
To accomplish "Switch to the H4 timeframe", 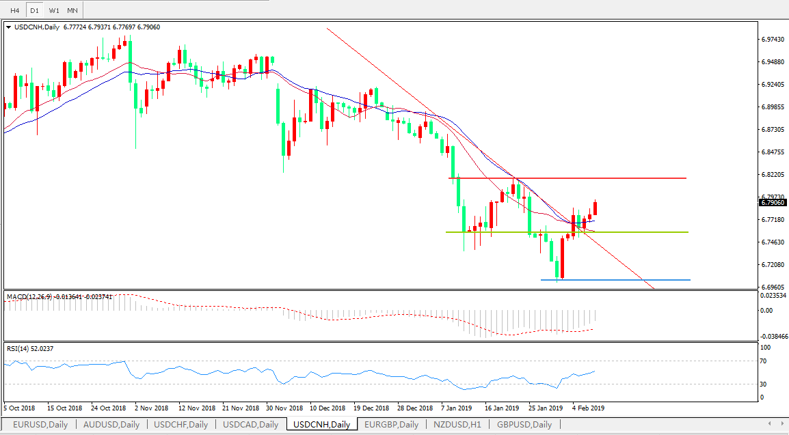I will [14, 11].
